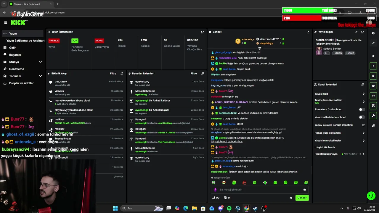Pop out the Yayın bilgisi panel

pos(362,32)
